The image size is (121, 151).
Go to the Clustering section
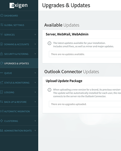[19, 121]
